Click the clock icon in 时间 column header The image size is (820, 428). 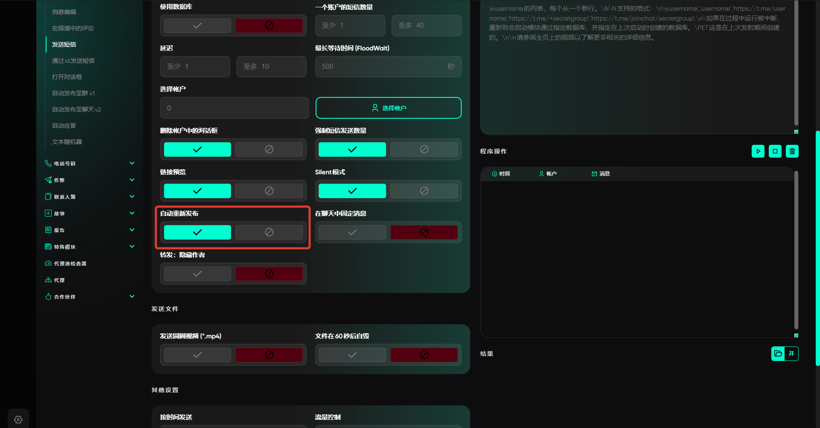pyautogui.click(x=495, y=174)
